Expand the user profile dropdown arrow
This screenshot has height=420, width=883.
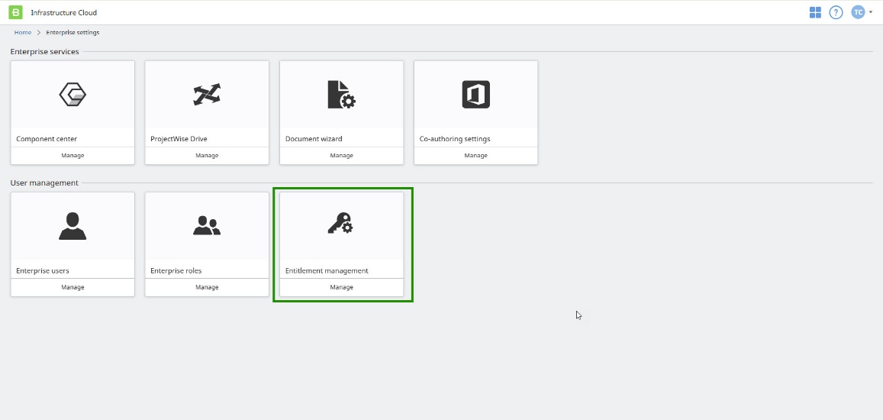(871, 12)
